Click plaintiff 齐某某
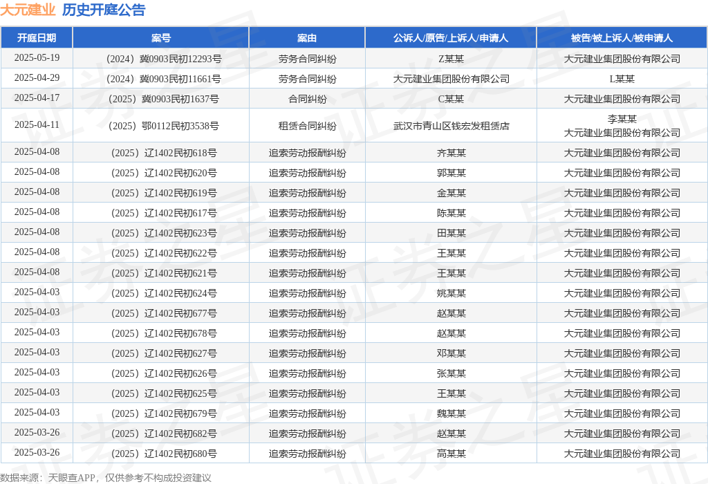This screenshot has width=708, height=484. point(451,153)
